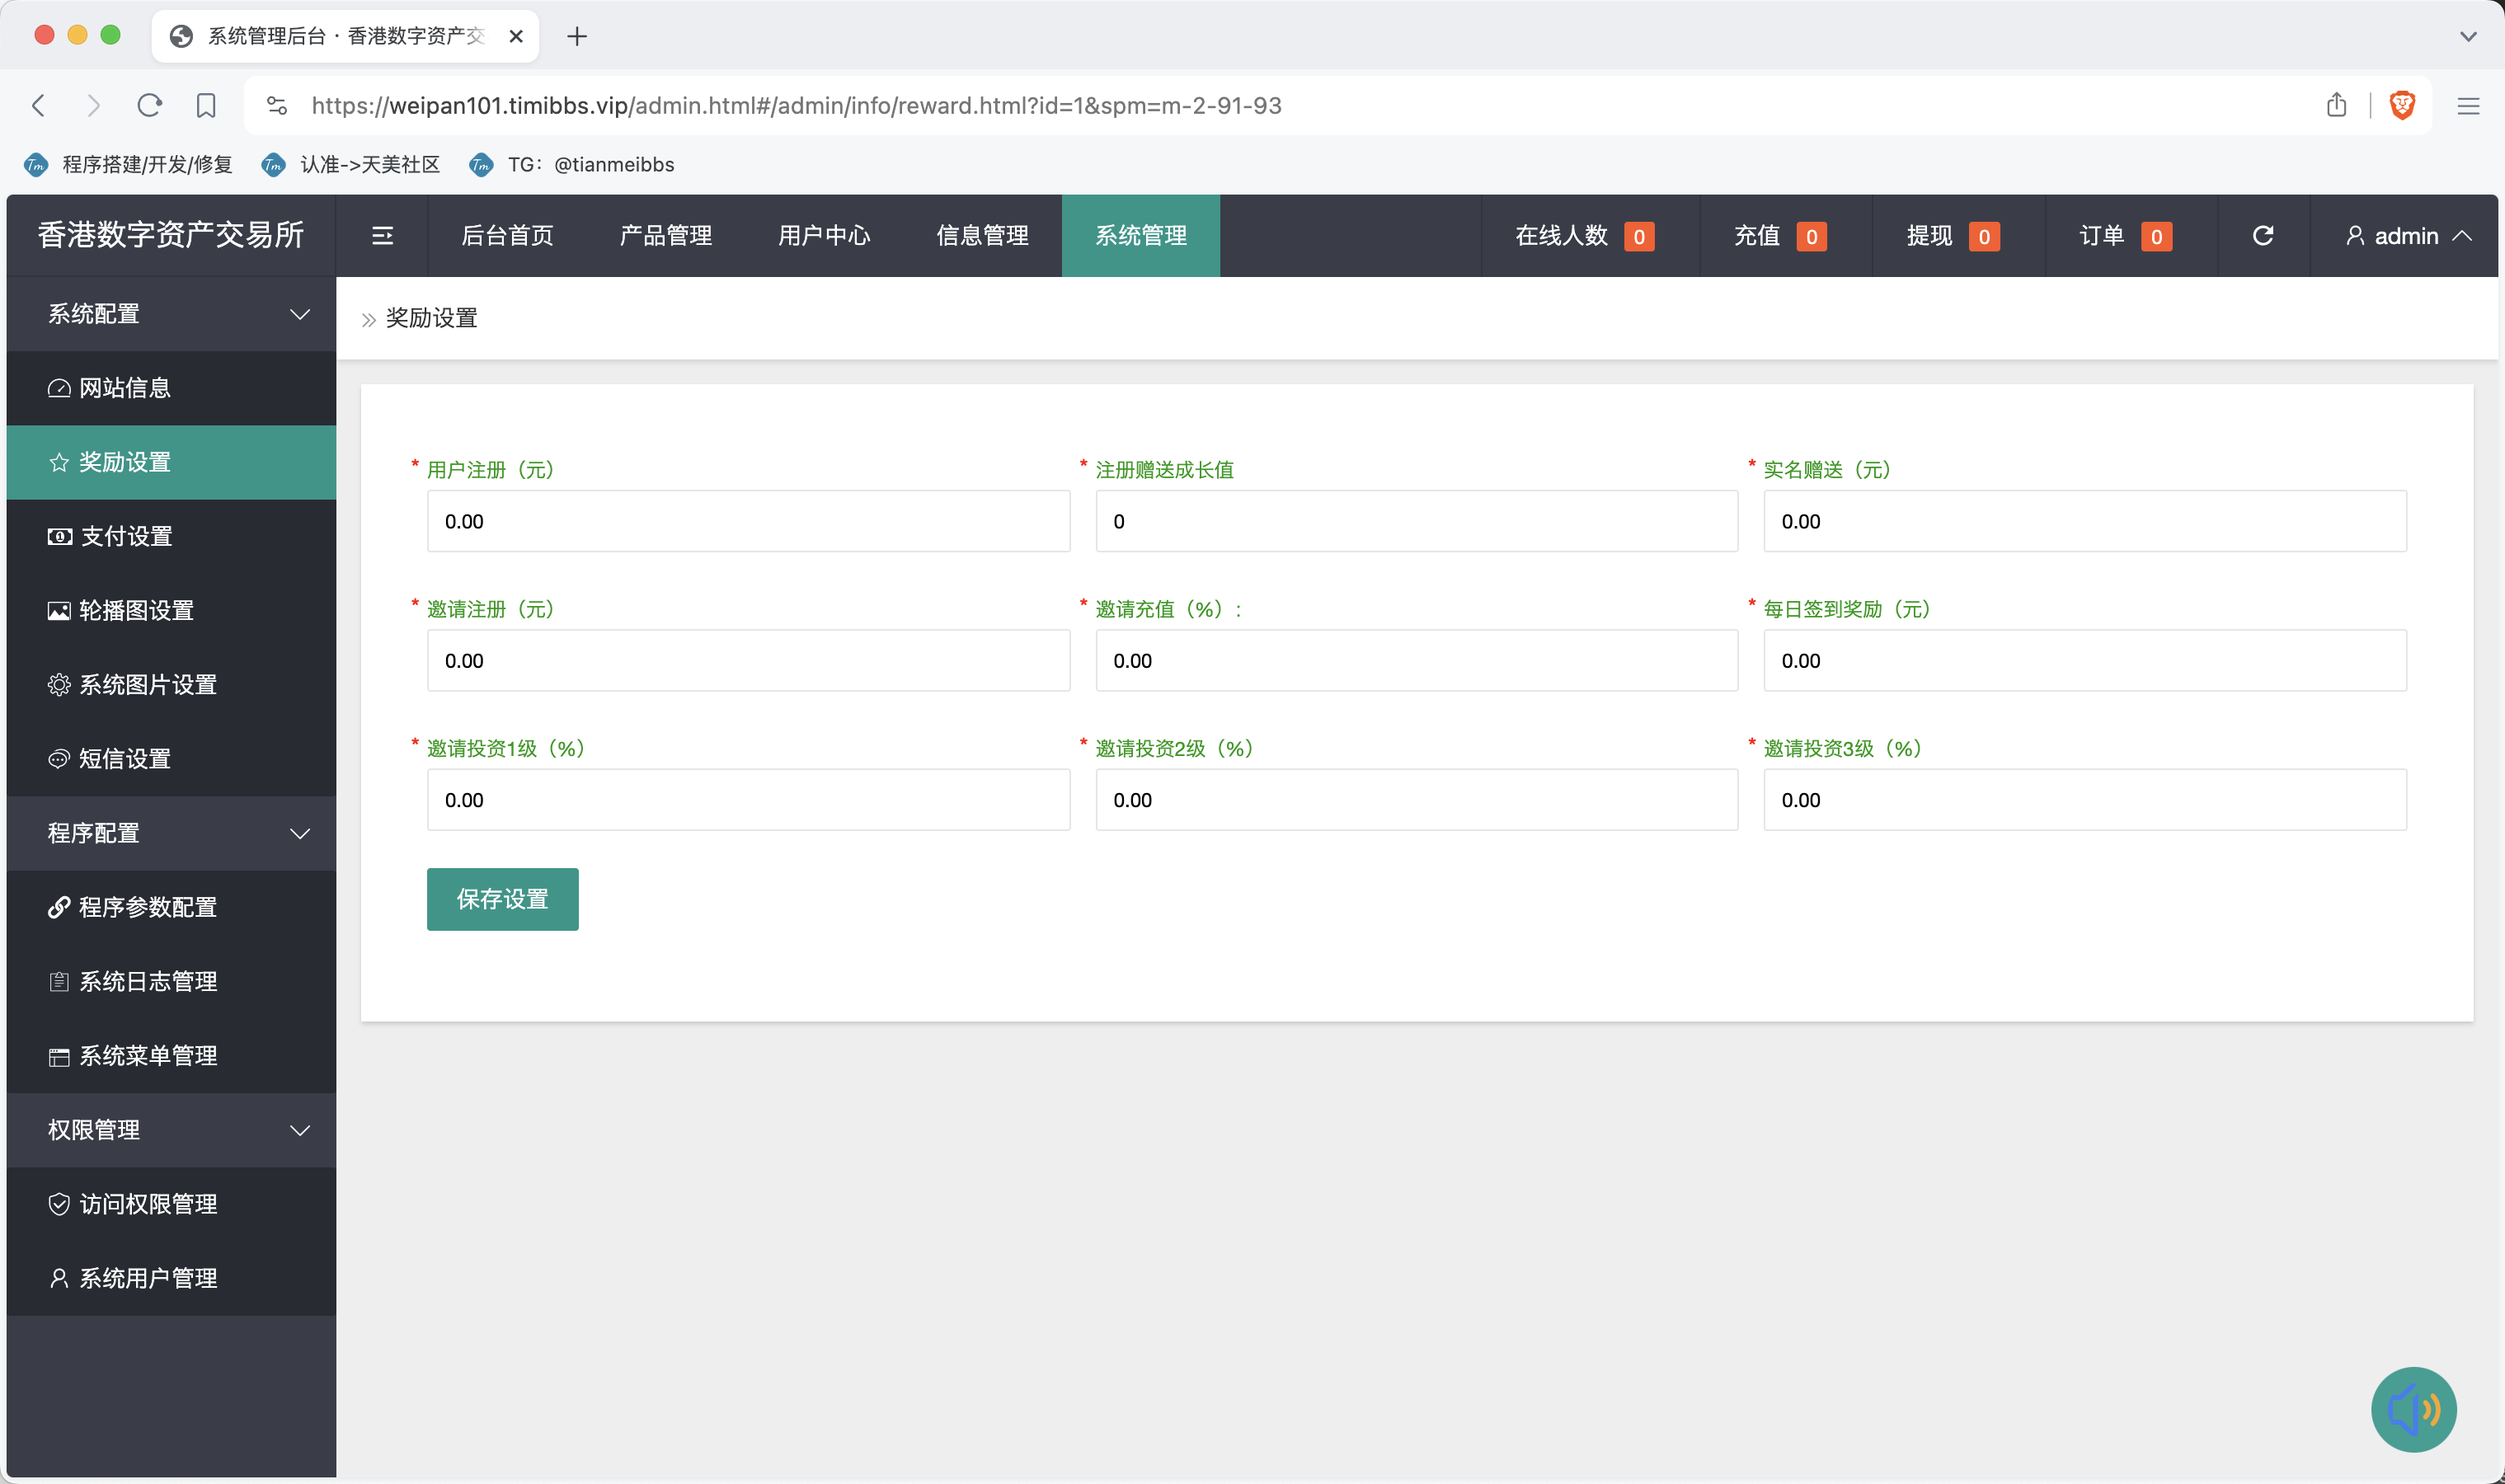2505x1484 pixels.
Task: Go to 信息管理 tab
Action: click(982, 236)
